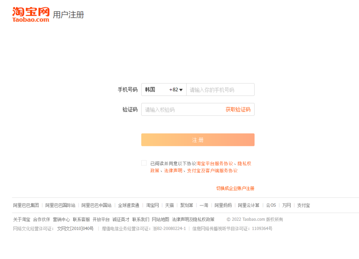
Task: Focus the phone number input field
Action: tap(220, 90)
